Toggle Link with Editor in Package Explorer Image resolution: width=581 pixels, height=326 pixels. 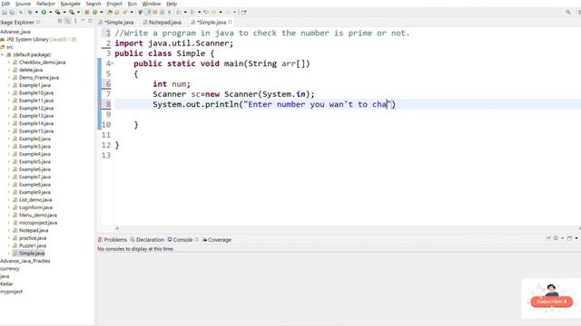coord(67,21)
